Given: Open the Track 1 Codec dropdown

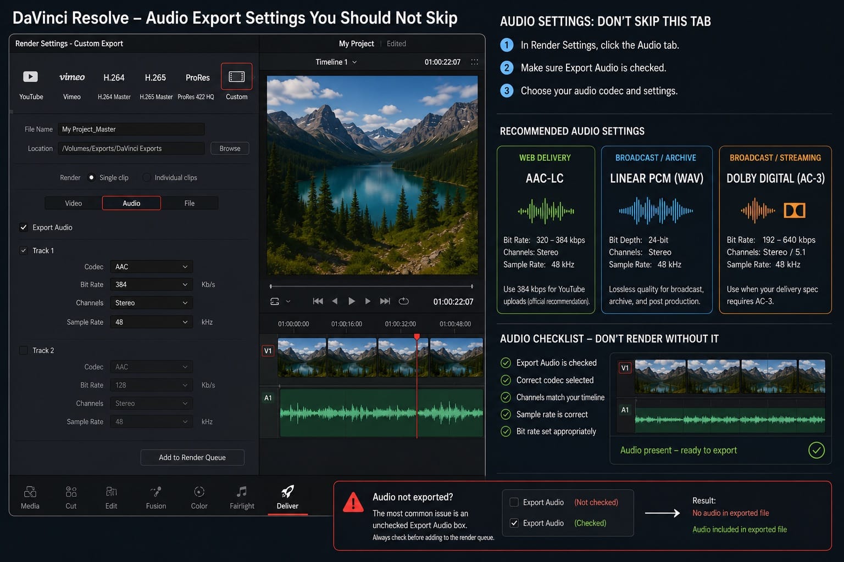Looking at the screenshot, I should pos(151,267).
